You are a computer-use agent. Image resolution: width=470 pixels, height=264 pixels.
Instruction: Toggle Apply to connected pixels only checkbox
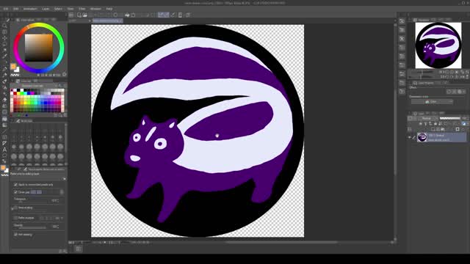pyautogui.click(x=15, y=185)
